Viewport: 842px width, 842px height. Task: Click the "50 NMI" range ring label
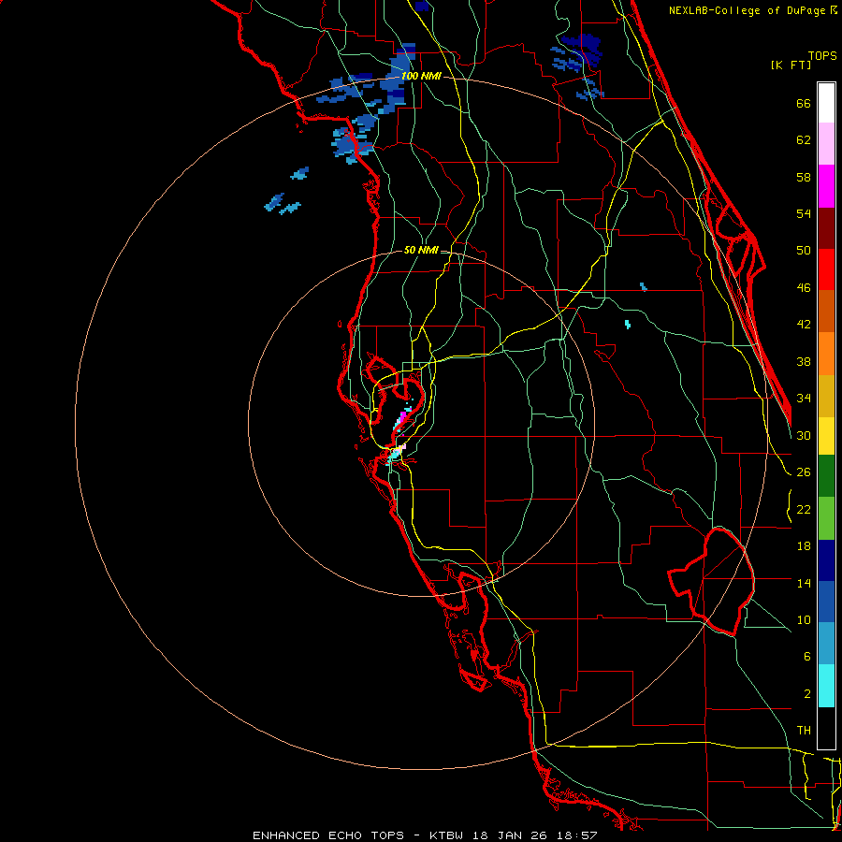pos(421,250)
